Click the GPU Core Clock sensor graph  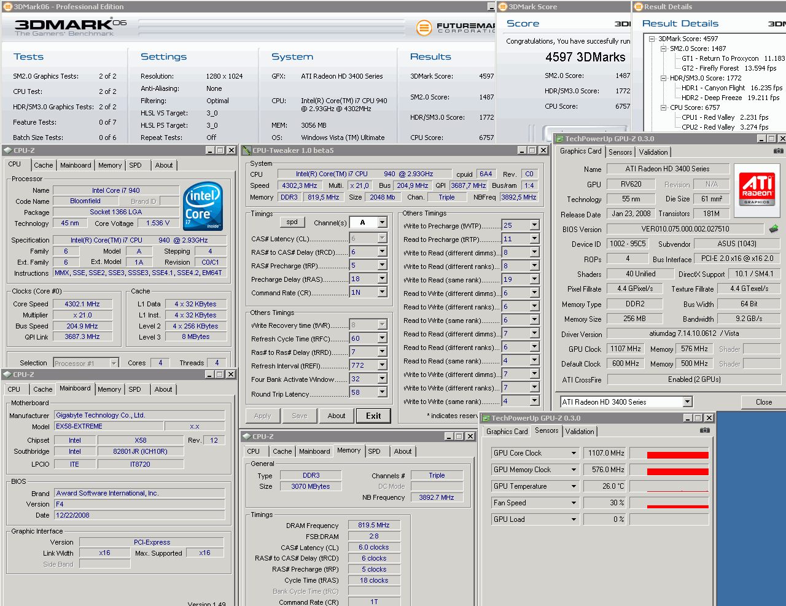[x=669, y=453]
